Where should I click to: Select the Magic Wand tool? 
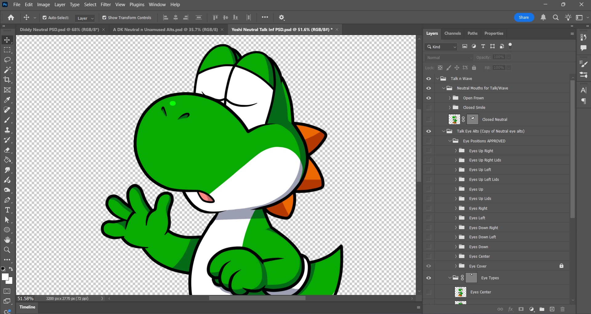(x=7, y=70)
